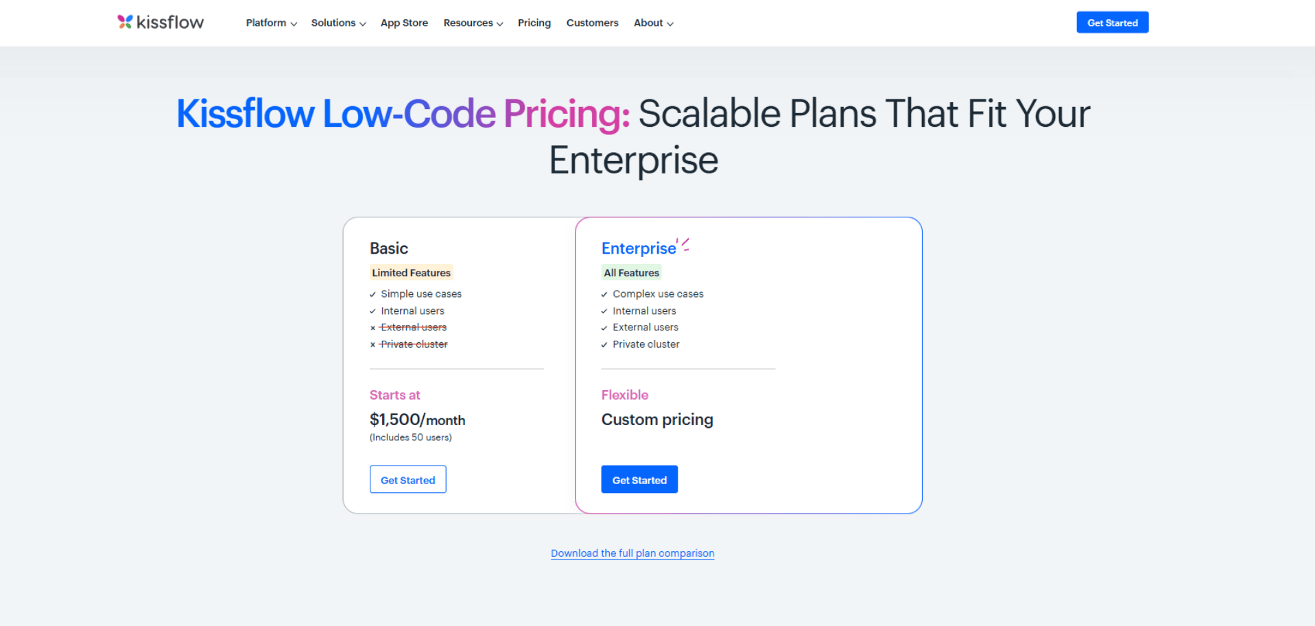Open the About dropdown

point(652,23)
